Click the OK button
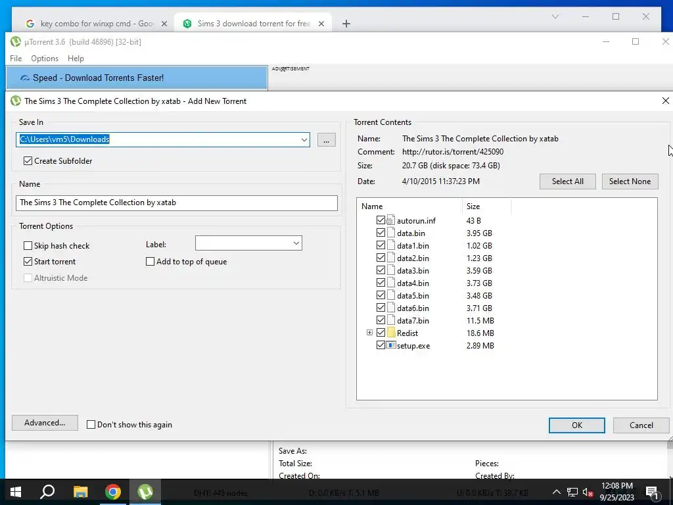Viewport: 673px width, 505px height. [577, 425]
